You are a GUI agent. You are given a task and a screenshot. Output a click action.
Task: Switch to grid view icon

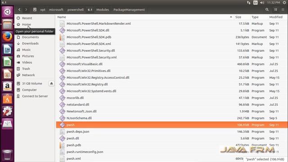283,9
